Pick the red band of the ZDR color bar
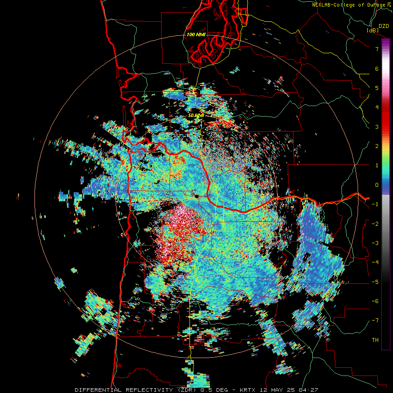Screen dimensions: 393x393 point(386,121)
